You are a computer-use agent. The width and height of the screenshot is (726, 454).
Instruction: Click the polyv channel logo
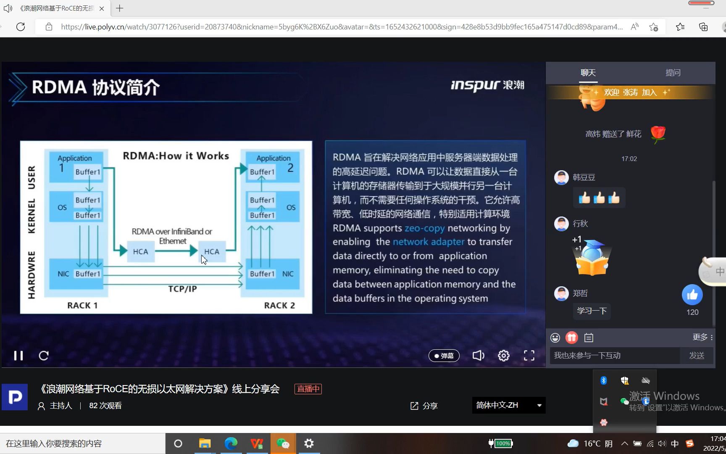[x=15, y=397]
